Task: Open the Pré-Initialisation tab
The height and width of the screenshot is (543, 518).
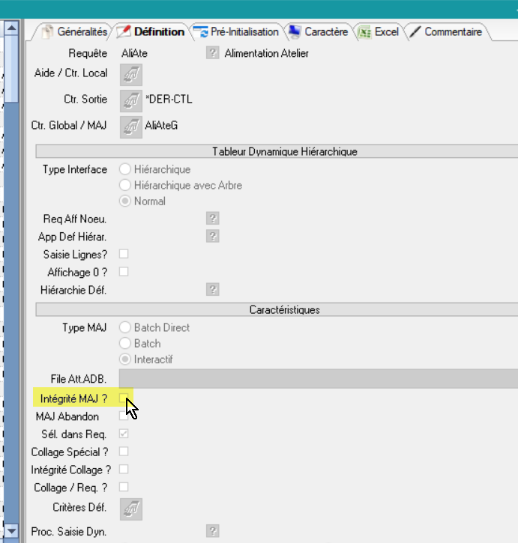Action: point(237,32)
